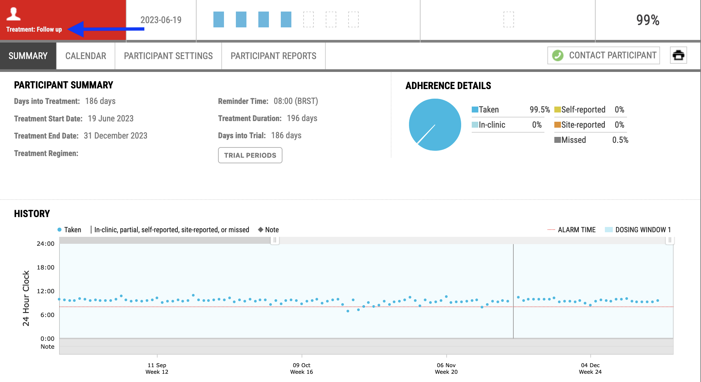The width and height of the screenshot is (701, 382).
Task: Click the participant avatar icon
Action: point(14,14)
